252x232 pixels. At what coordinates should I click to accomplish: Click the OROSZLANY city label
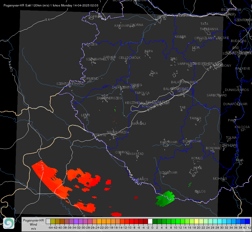(204, 38)
